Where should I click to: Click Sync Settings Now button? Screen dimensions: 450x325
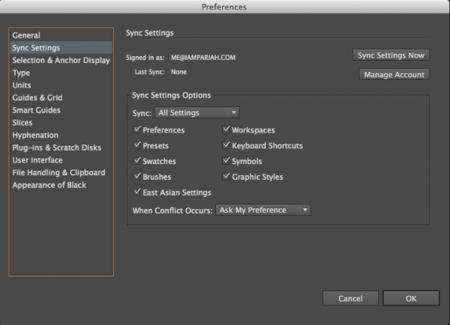pos(391,55)
